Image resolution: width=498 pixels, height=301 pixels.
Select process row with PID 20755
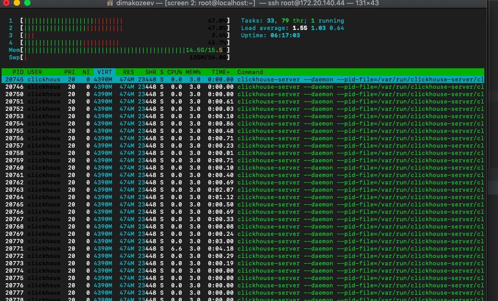click(243, 131)
